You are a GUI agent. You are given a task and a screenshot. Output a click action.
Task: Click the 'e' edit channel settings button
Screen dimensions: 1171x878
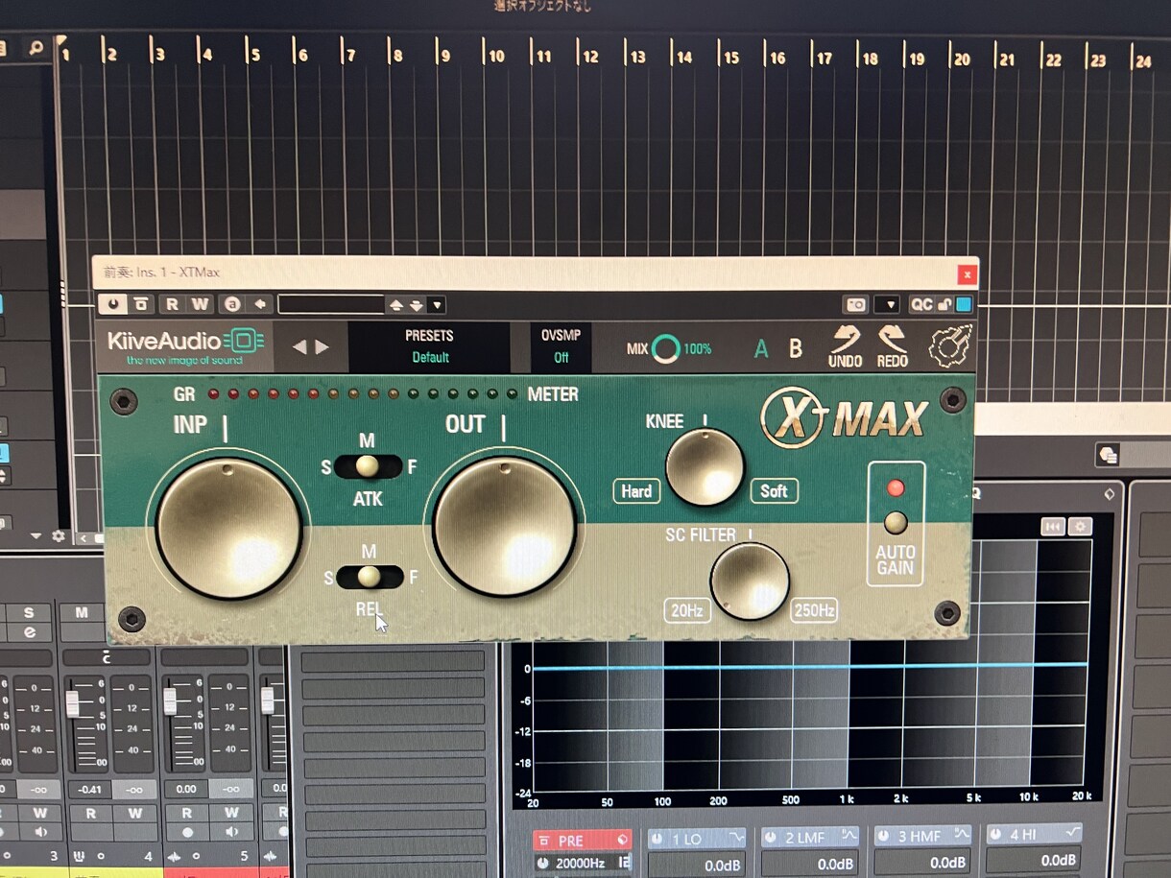click(x=30, y=632)
